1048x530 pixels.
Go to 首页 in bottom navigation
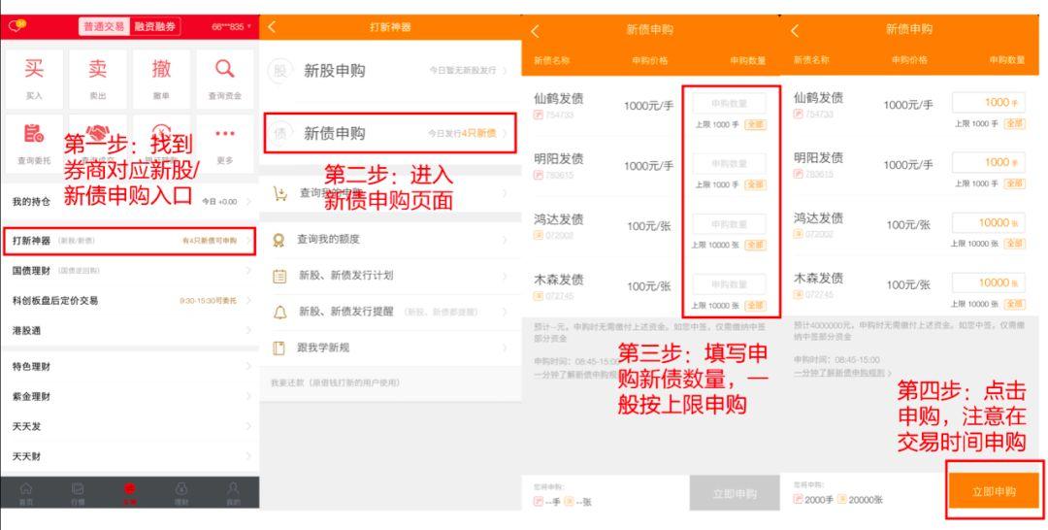click(x=25, y=492)
